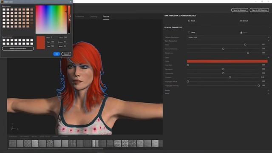This screenshot has height=153, width=272.
Task: Click the Highlight Intensity slider handle
Action: pyautogui.click(x=259, y=86)
